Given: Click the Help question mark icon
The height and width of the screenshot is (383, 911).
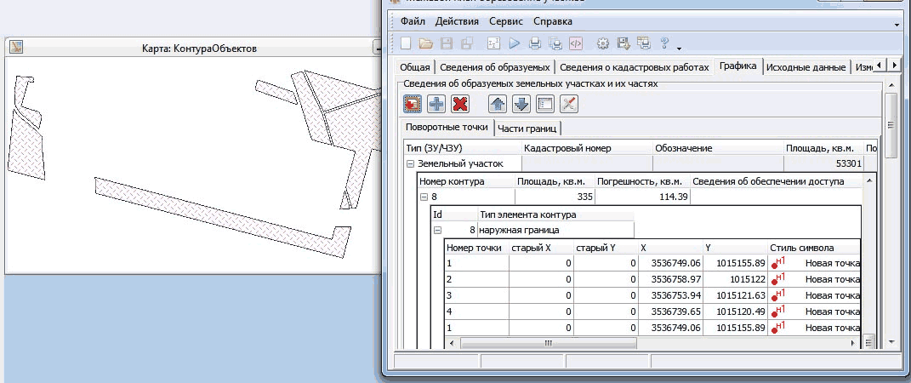Looking at the screenshot, I should [x=664, y=43].
